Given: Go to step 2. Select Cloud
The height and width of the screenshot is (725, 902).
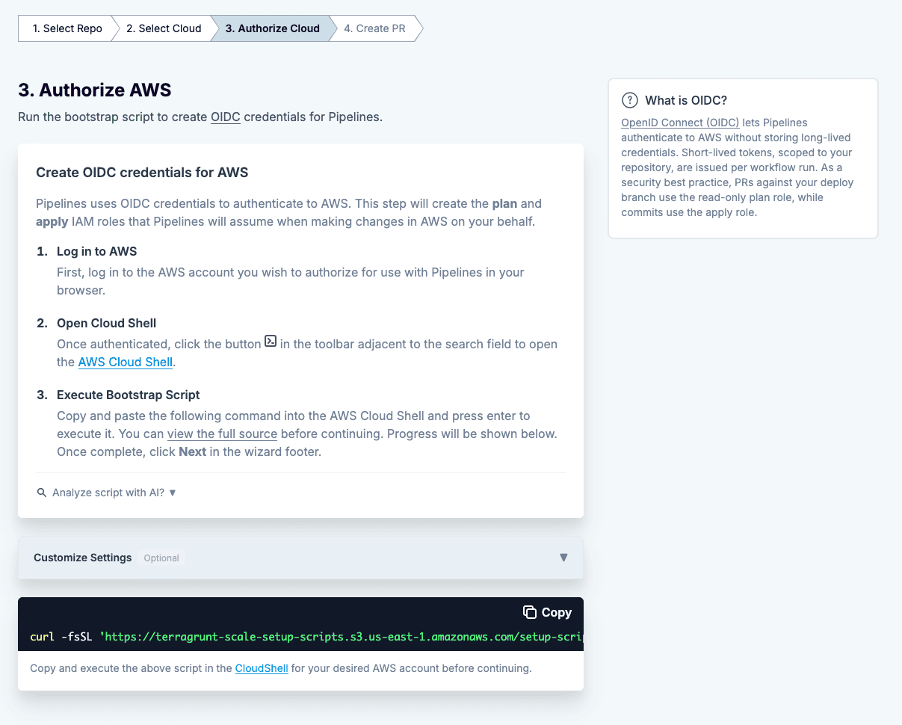Looking at the screenshot, I should click(164, 28).
